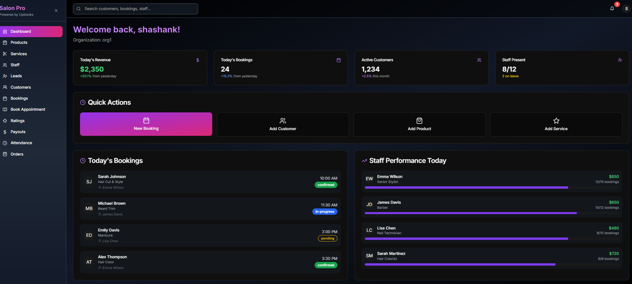Click Emma Wilson's performance progress bar
Viewport: 632px width, 284px height.
click(492, 188)
